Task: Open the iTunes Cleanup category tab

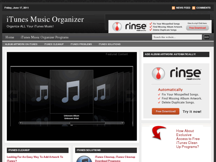Action: 54,44
